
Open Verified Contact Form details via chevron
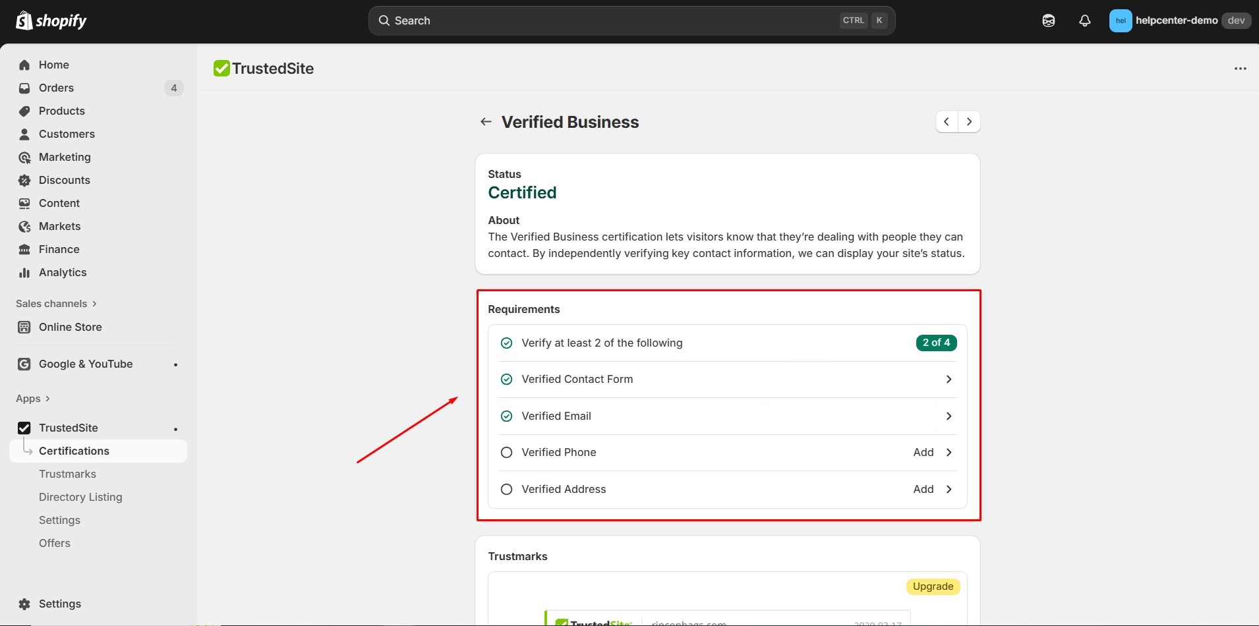pos(949,379)
